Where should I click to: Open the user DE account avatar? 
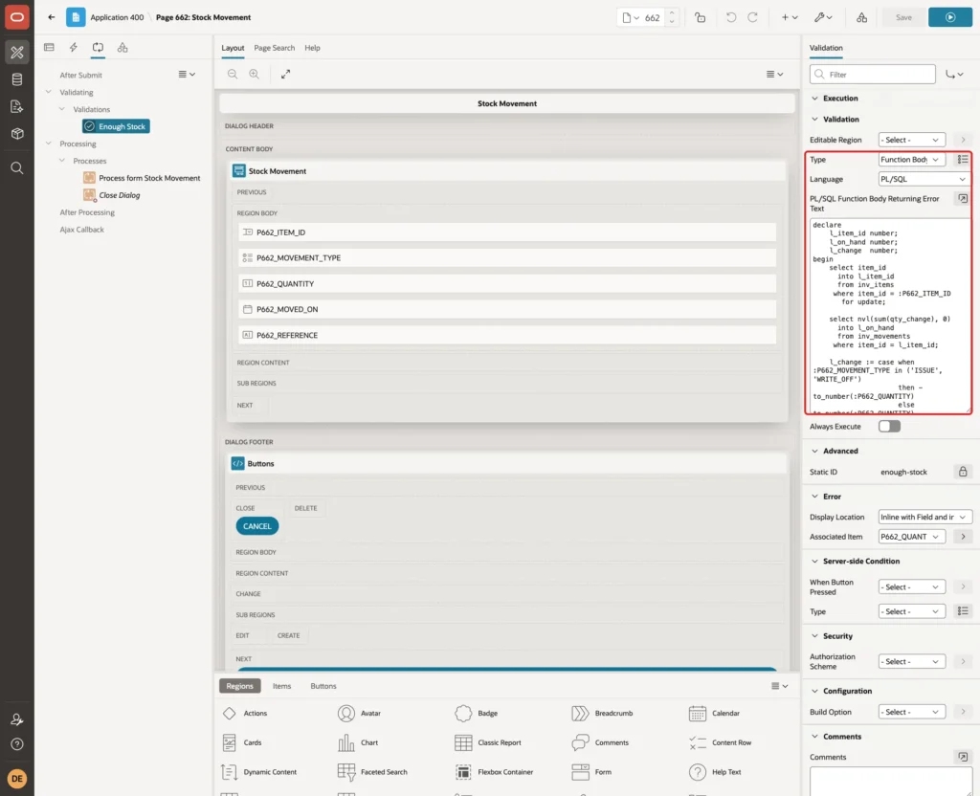click(x=17, y=779)
